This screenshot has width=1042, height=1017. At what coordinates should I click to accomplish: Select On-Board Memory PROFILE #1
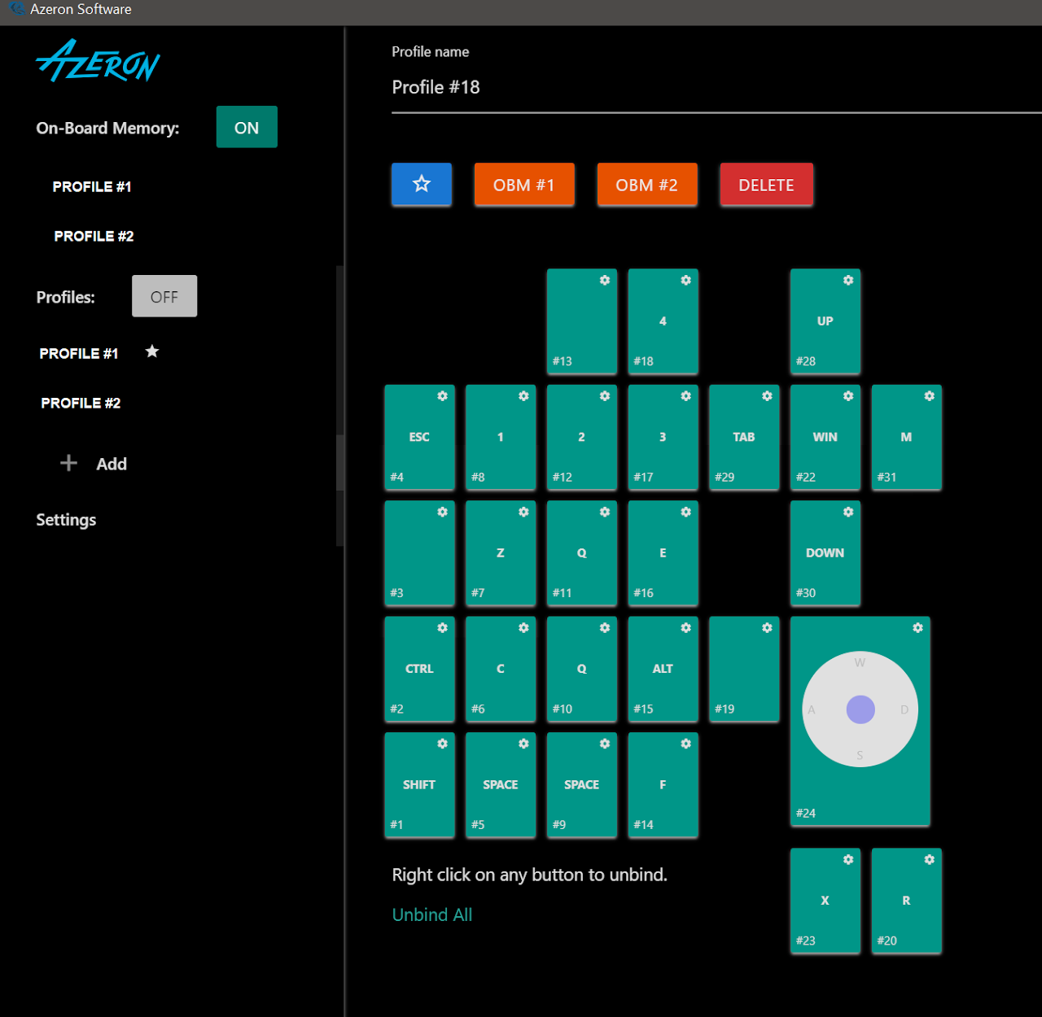tap(92, 186)
